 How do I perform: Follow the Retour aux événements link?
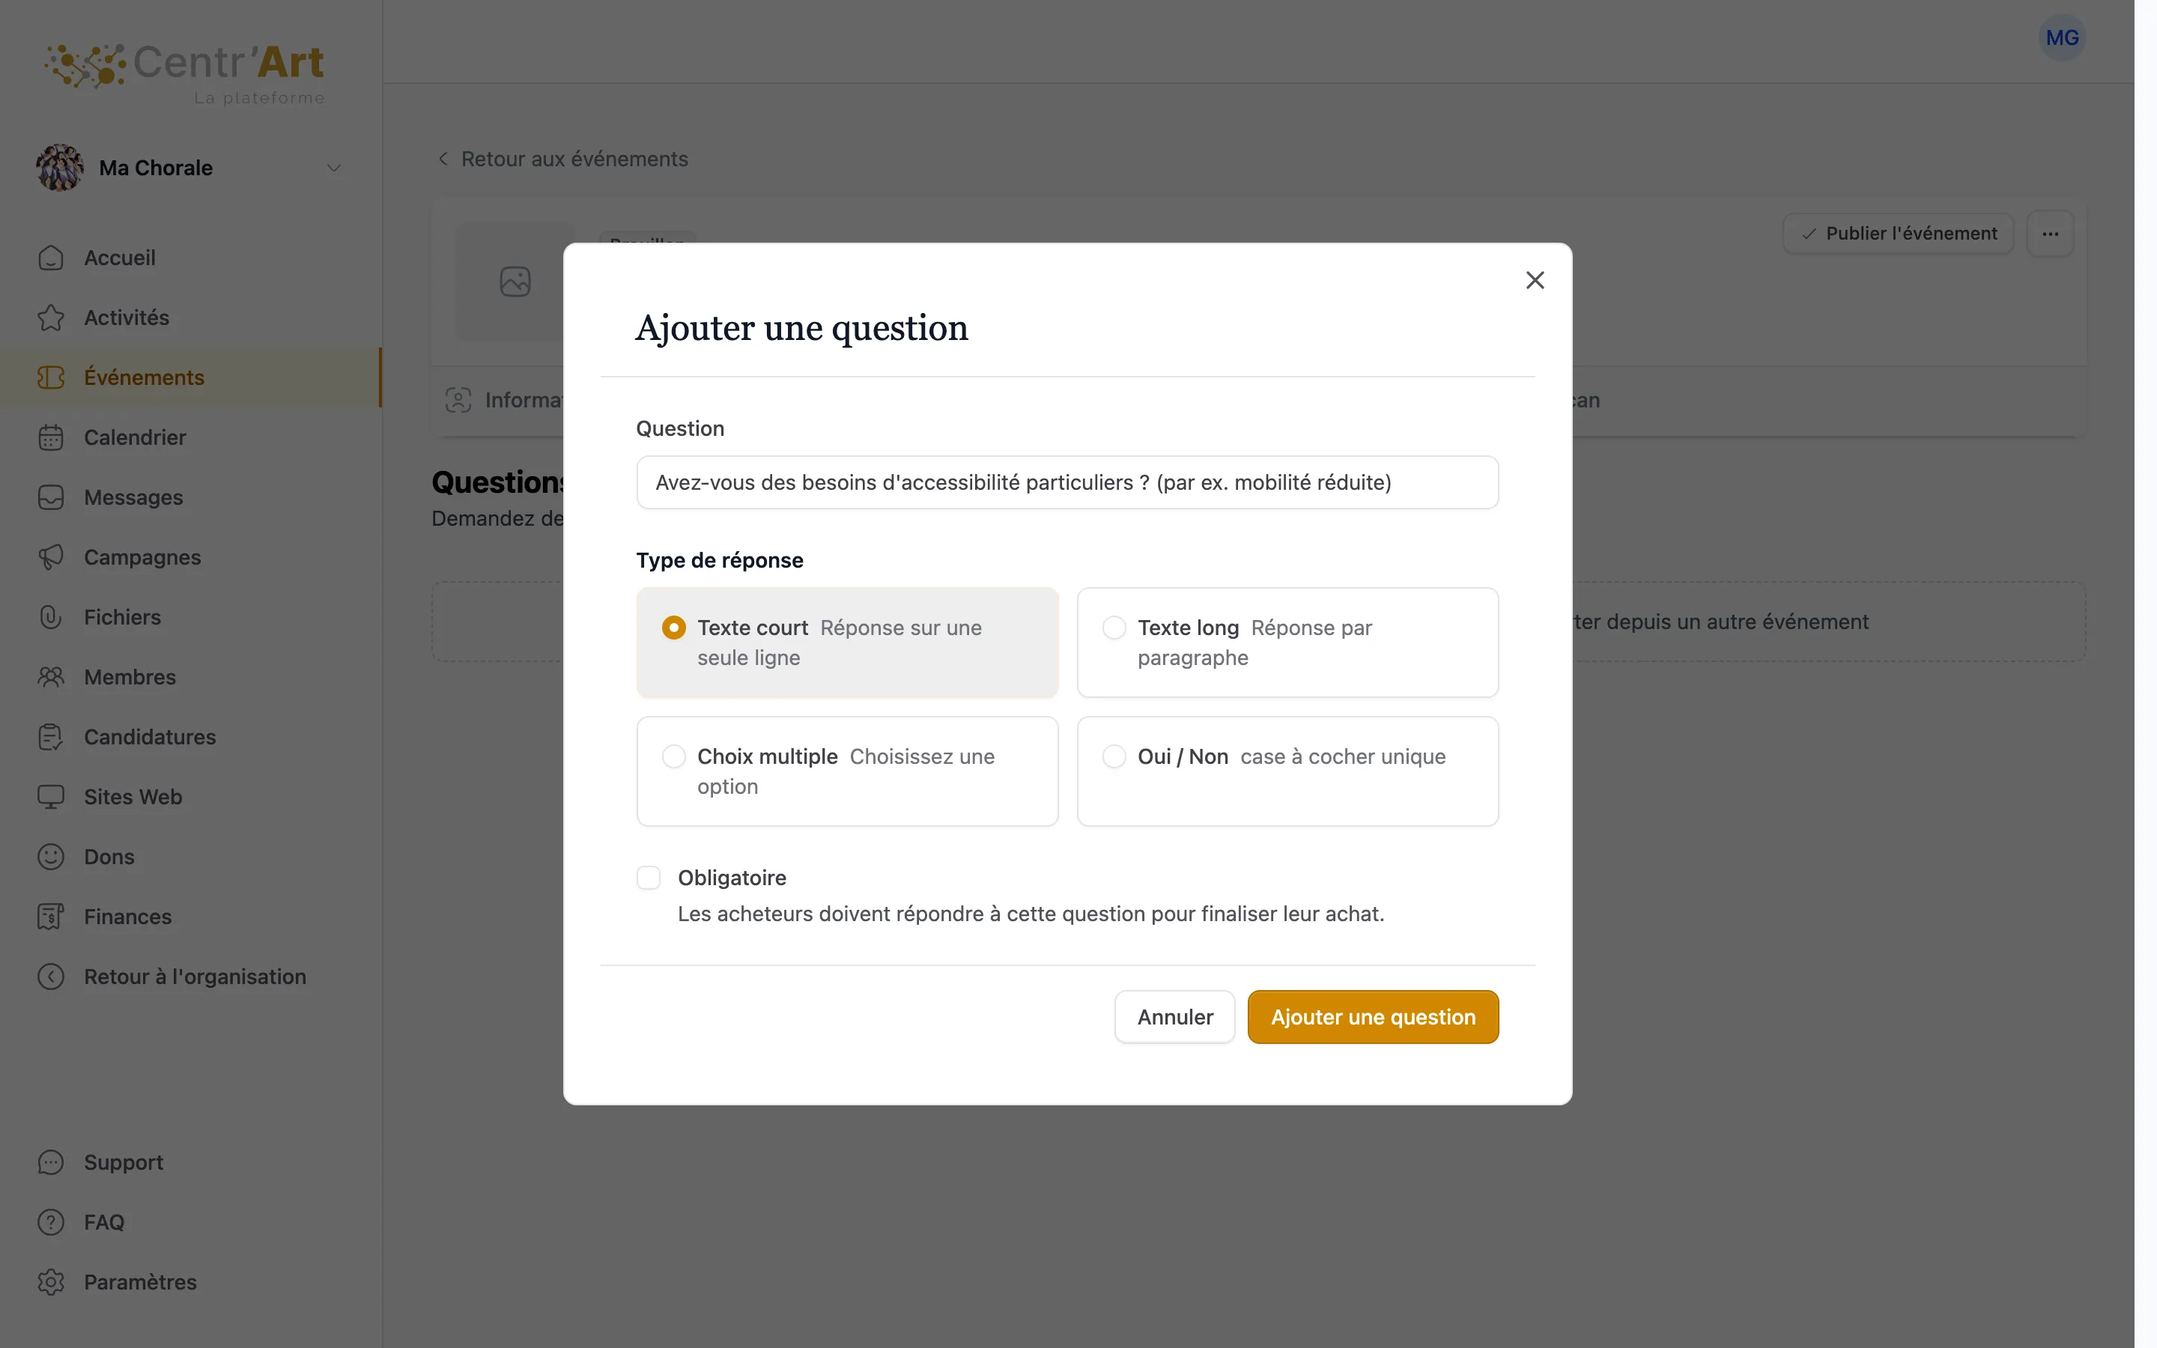click(563, 159)
